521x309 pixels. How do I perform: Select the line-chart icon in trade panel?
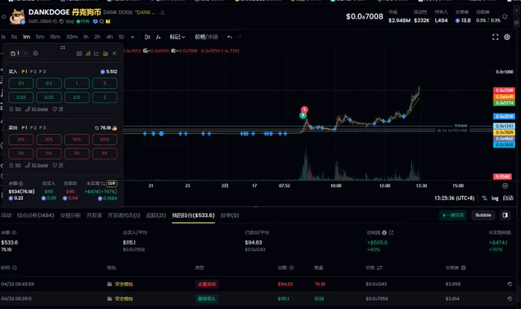tap(97, 53)
